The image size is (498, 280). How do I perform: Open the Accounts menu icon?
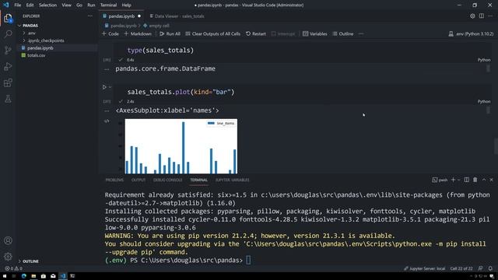tap(8, 240)
